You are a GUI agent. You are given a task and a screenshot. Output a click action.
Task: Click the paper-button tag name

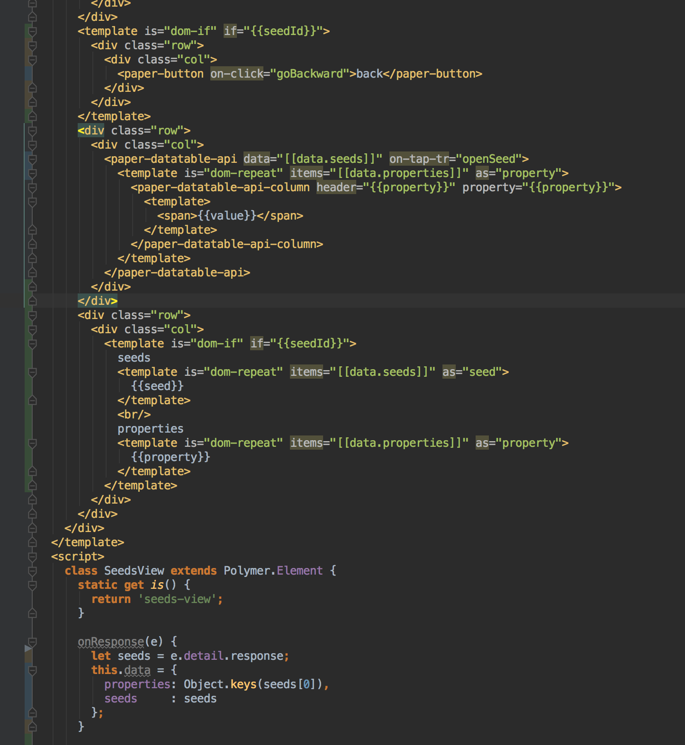[x=163, y=74]
